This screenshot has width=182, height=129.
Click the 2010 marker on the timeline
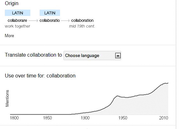click(x=164, y=118)
